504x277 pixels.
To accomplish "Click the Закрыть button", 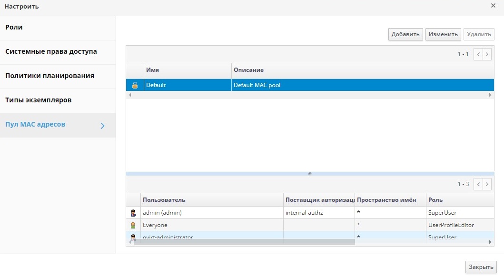I will point(481,267).
